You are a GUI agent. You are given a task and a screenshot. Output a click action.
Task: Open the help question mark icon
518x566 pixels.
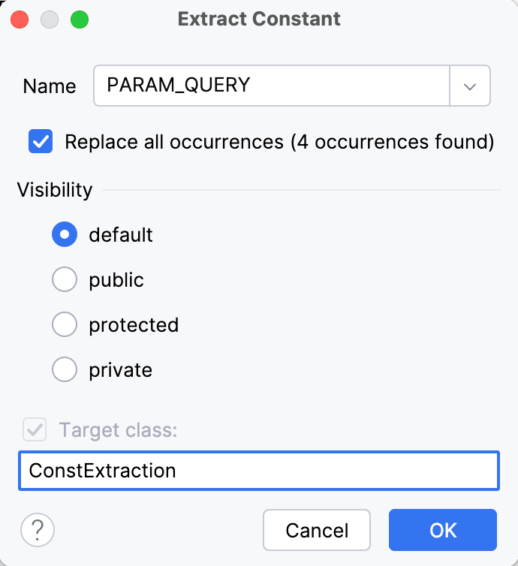(x=38, y=530)
